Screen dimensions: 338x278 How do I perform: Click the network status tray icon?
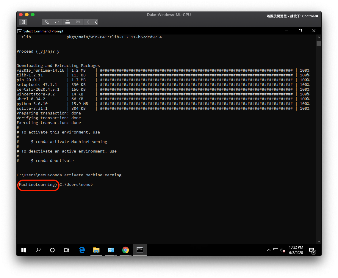tap(276, 250)
